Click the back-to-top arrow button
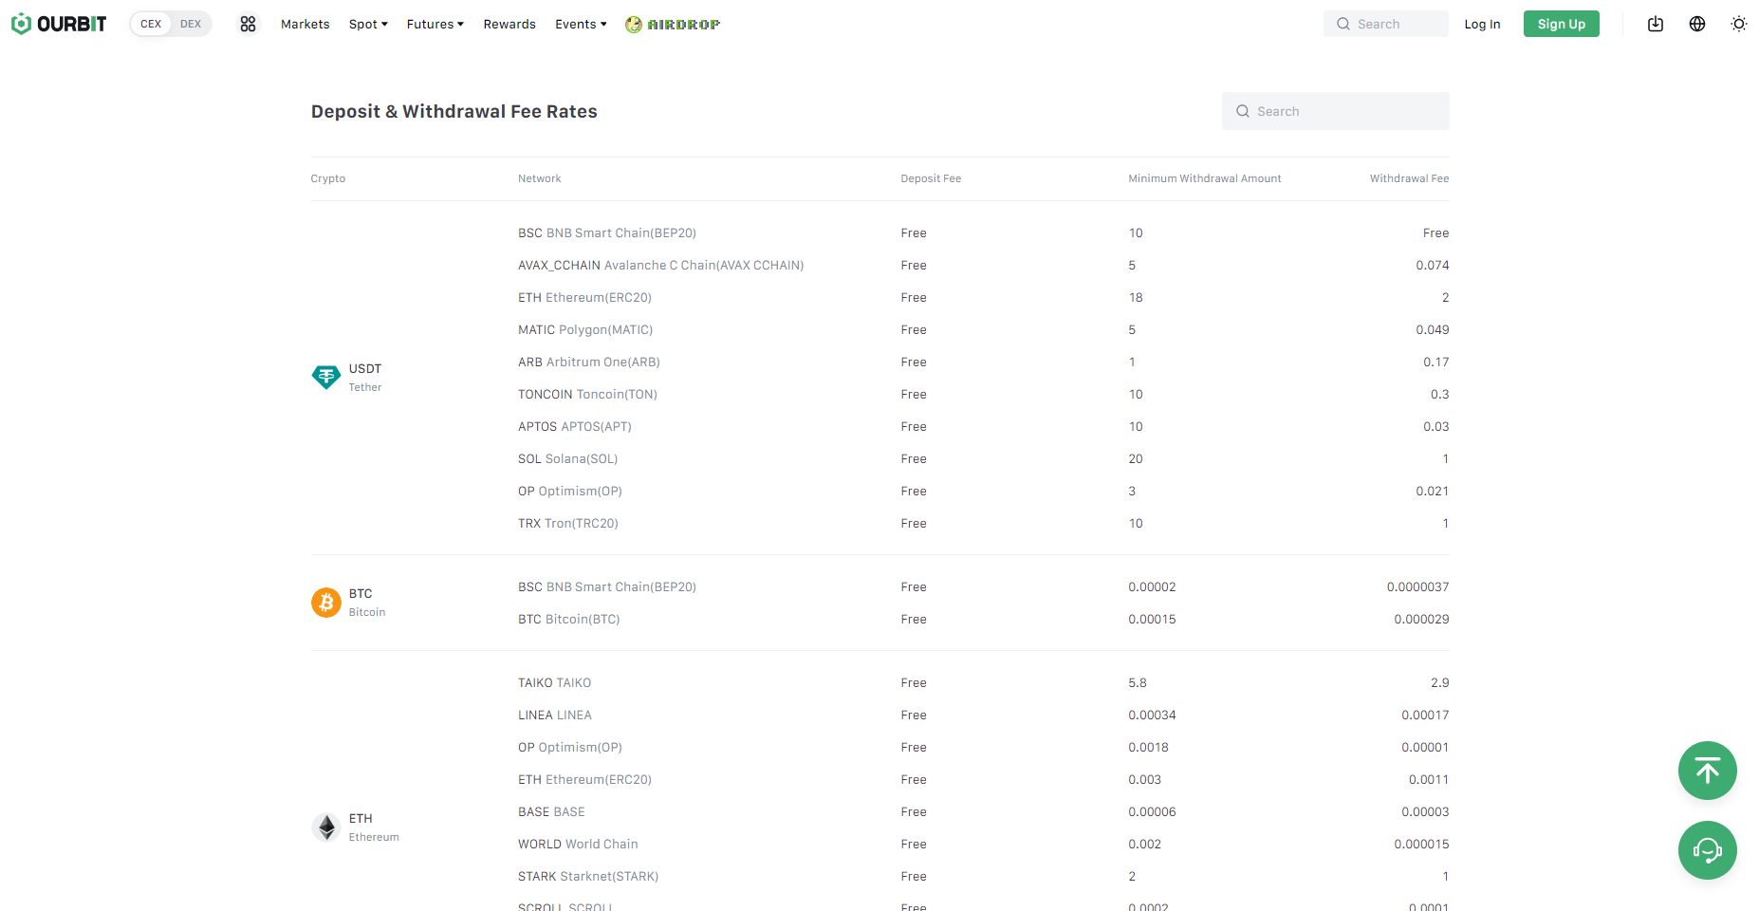This screenshot has width=1759, height=911. pos(1708,771)
